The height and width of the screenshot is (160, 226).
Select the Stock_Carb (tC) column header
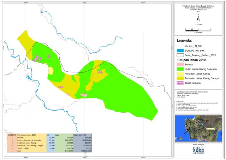coord(82,135)
